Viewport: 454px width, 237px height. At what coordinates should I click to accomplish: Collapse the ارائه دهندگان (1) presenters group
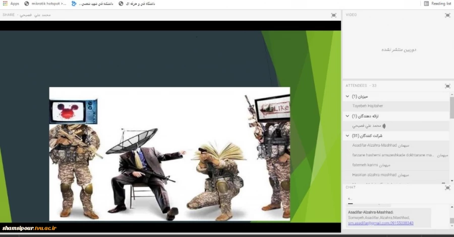[348, 116]
